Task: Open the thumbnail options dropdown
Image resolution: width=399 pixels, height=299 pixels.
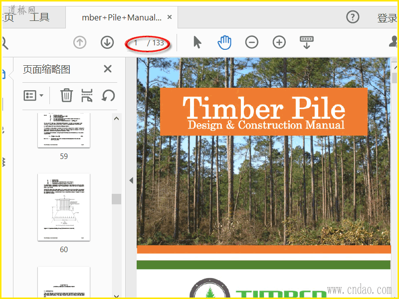Action: [x=33, y=96]
